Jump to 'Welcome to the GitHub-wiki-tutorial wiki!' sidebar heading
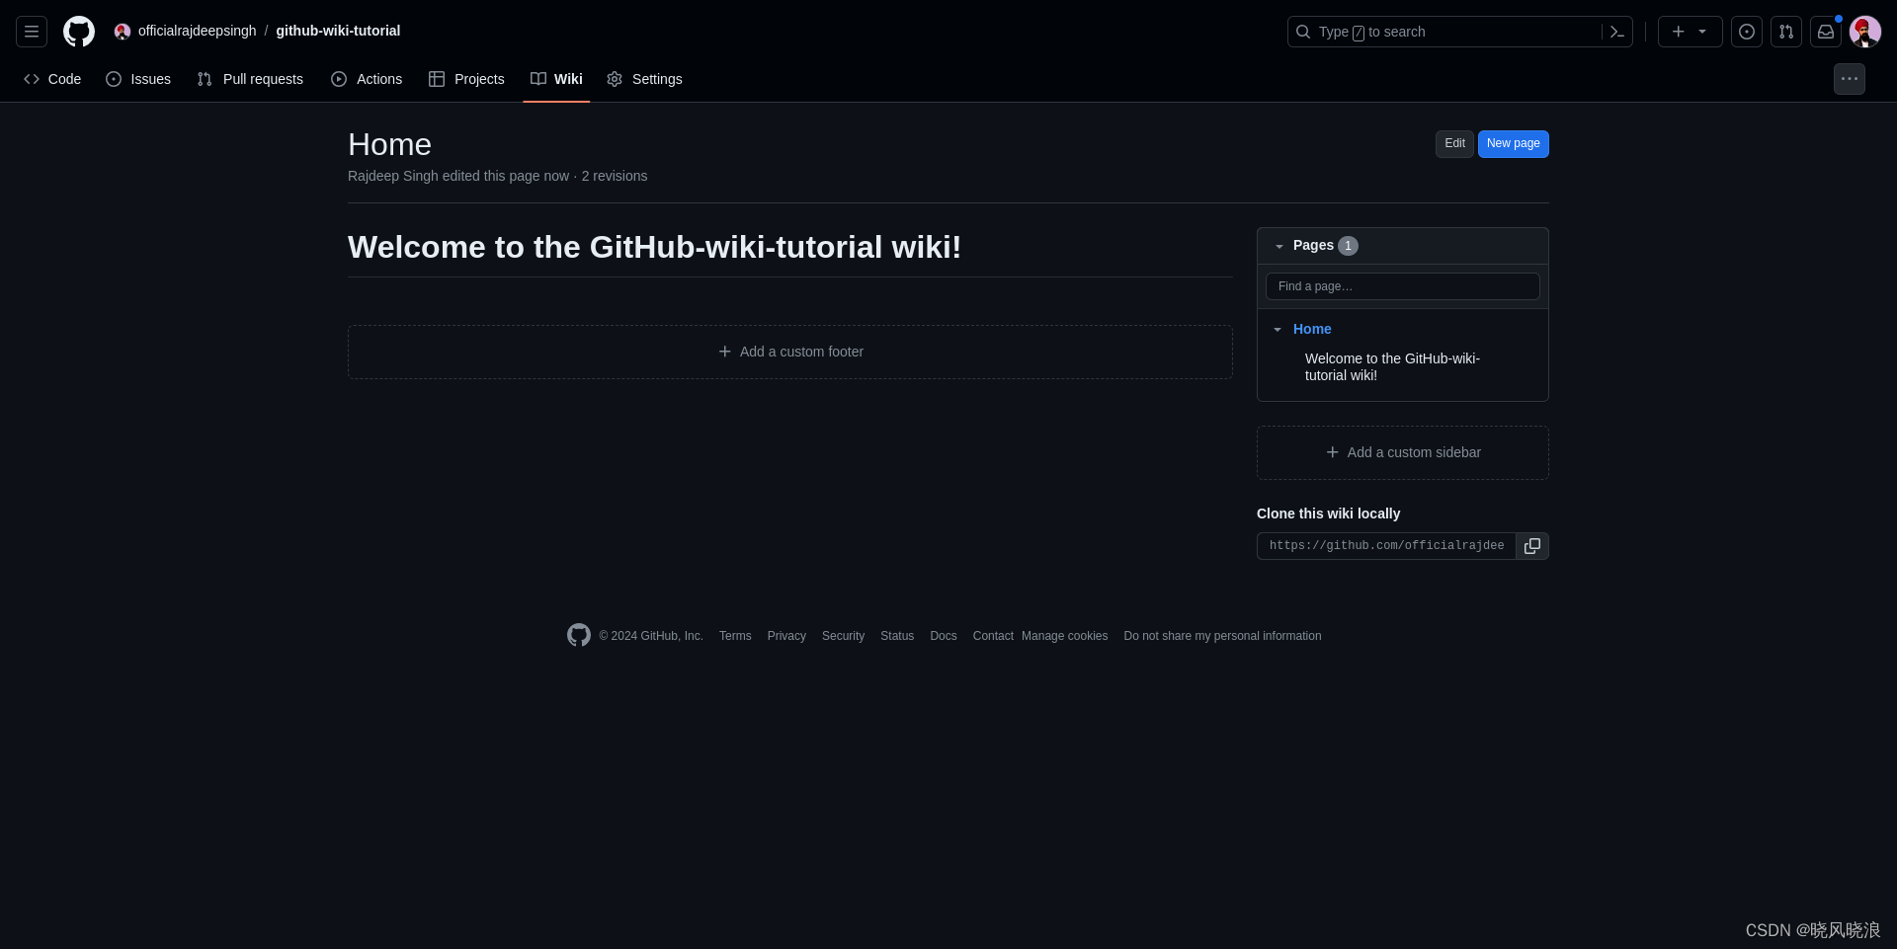 pyautogui.click(x=1392, y=367)
